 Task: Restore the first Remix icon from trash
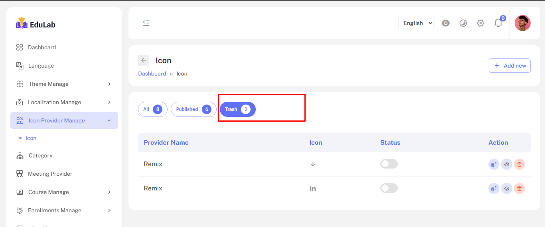pyautogui.click(x=494, y=164)
